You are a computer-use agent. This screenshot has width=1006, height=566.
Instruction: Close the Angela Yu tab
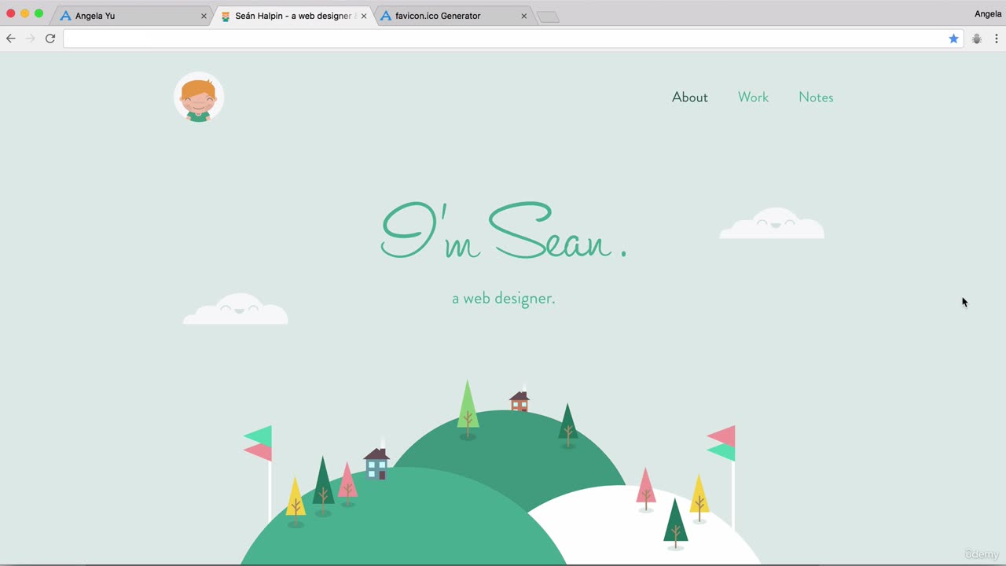point(204,16)
